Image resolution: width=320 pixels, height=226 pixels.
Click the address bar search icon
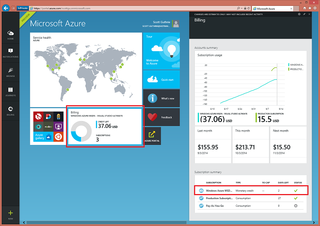[238, 8]
